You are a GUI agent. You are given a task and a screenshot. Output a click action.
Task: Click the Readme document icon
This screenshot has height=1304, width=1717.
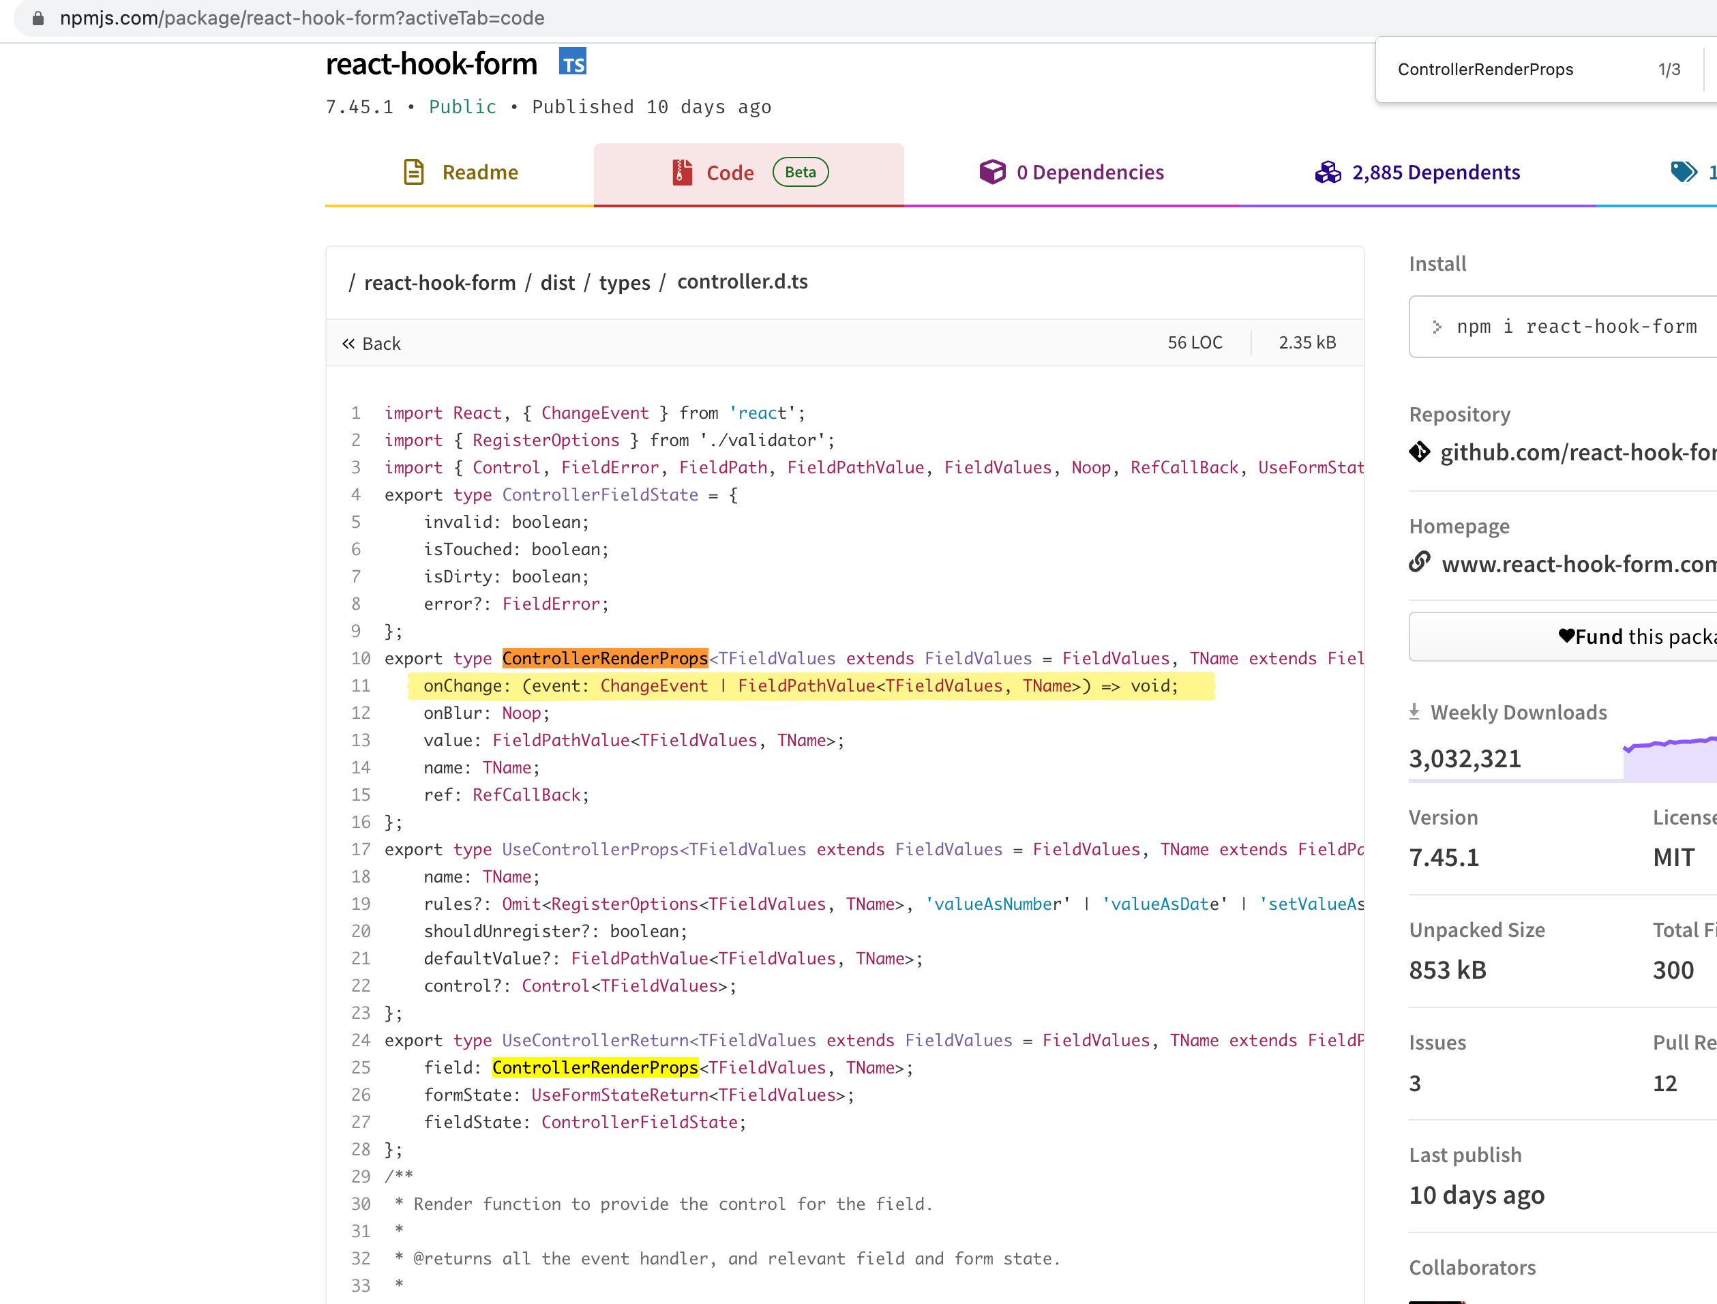click(x=415, y=172)
